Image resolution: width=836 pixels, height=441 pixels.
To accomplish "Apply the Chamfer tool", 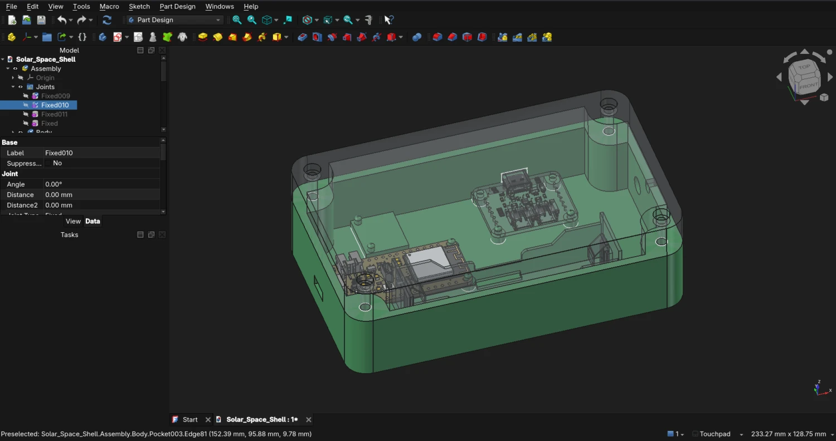I will pos(453,37).
